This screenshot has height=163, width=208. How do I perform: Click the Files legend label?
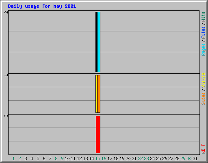click(x=204, y=33)
